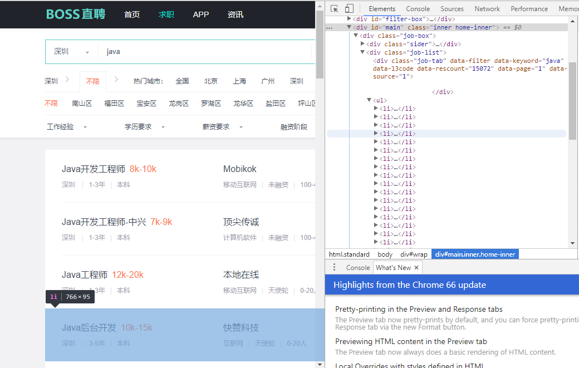
Task: Click the webpage vertical scrollbar thumb
Action: click(x=320, y=45)
